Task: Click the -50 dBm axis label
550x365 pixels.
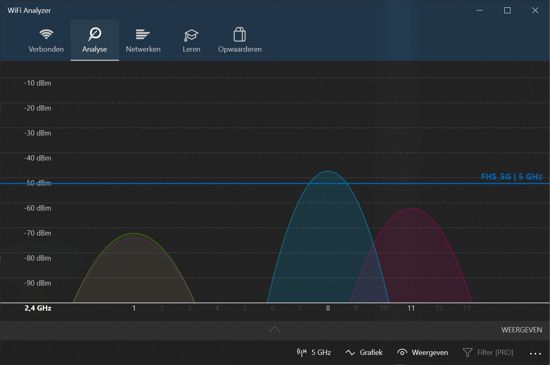Action: [x=38, y=183]
